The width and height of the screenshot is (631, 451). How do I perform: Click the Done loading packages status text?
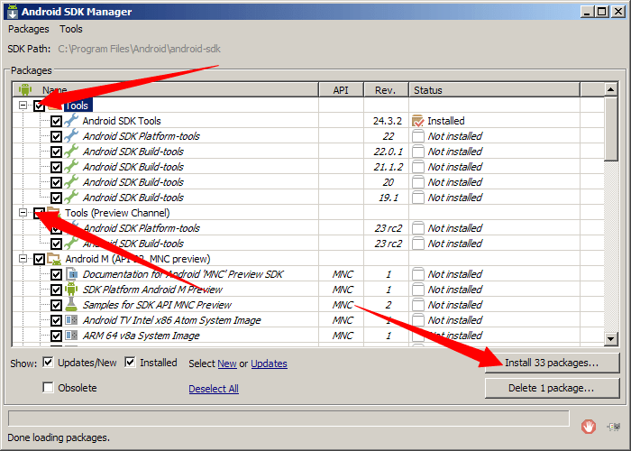click(59, 437)
